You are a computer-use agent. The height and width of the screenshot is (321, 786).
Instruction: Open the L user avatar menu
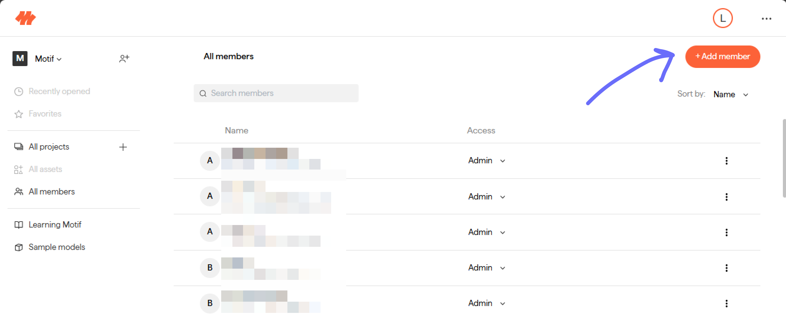[723, 18]
